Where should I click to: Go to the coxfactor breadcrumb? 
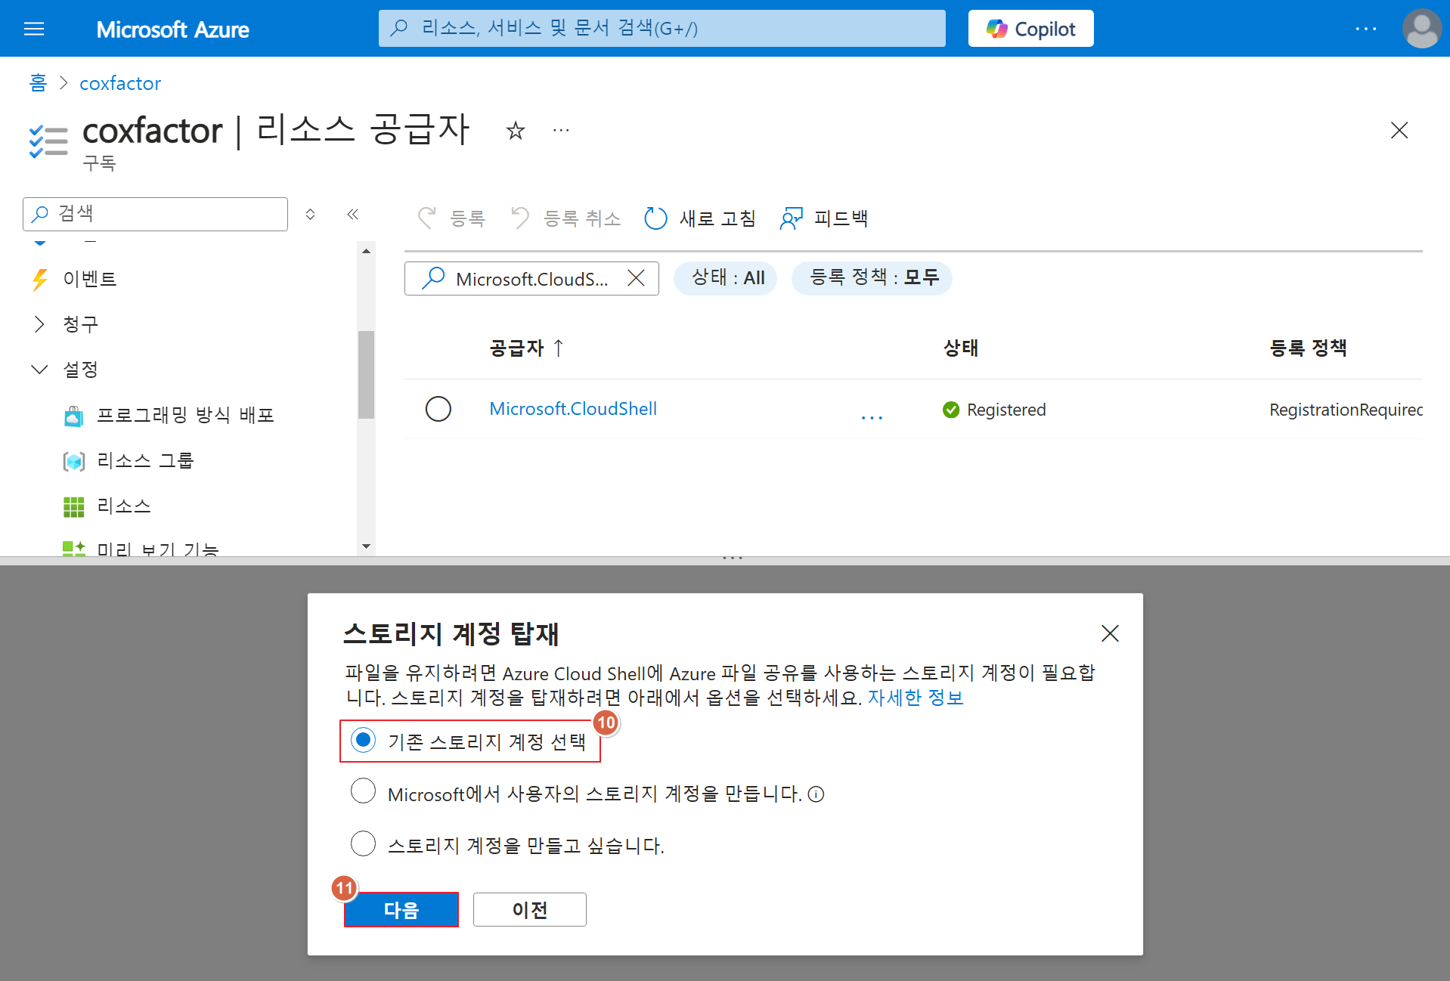(120, 83)
